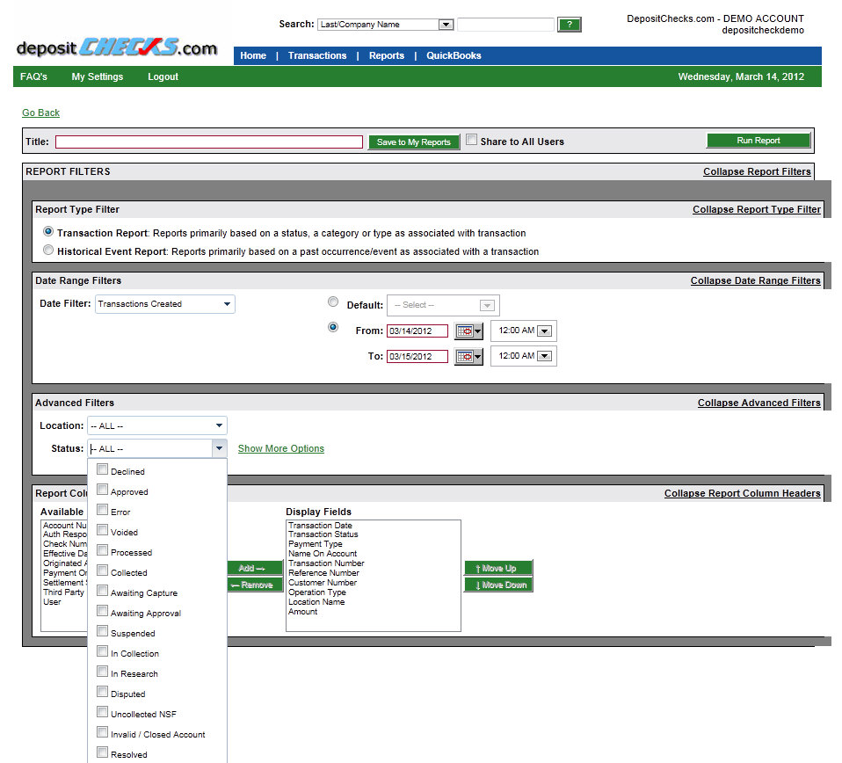Select Payment Type in Display Fields
This screenshot has width=842, height=763.
(x=316, y=544)
